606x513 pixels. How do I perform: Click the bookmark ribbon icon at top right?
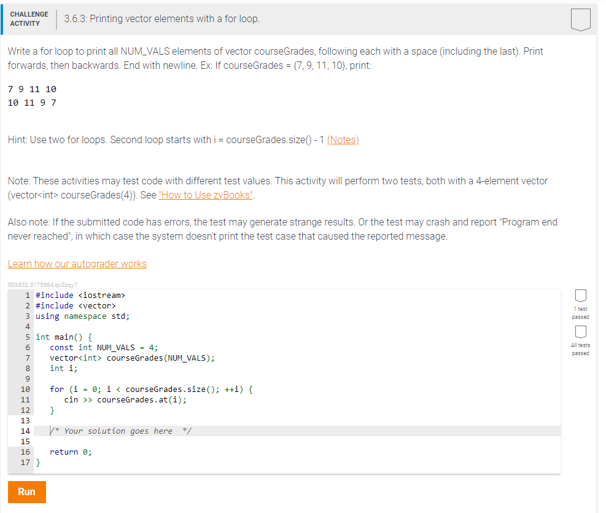click(580, 20)
